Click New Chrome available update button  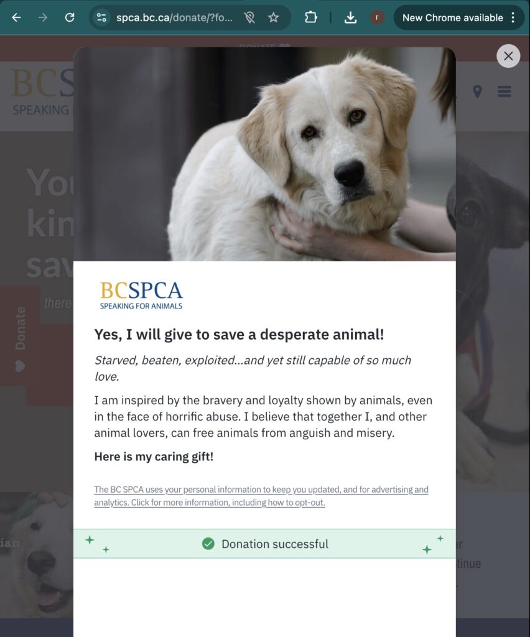tap(453, 17)
